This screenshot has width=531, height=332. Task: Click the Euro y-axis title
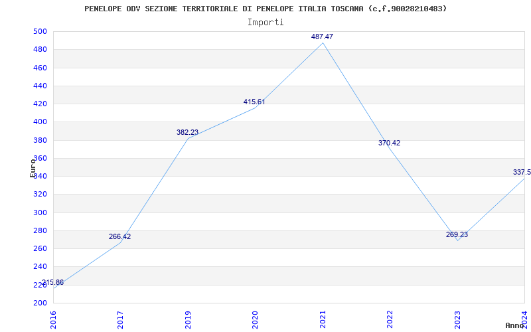[33, 168]
